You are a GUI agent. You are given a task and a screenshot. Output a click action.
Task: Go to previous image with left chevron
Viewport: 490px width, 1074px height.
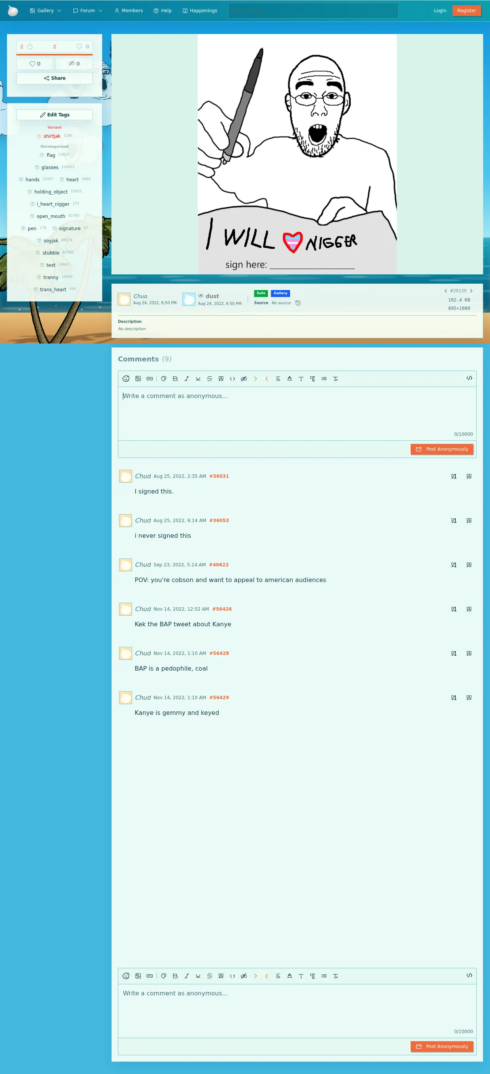point(445,291)
